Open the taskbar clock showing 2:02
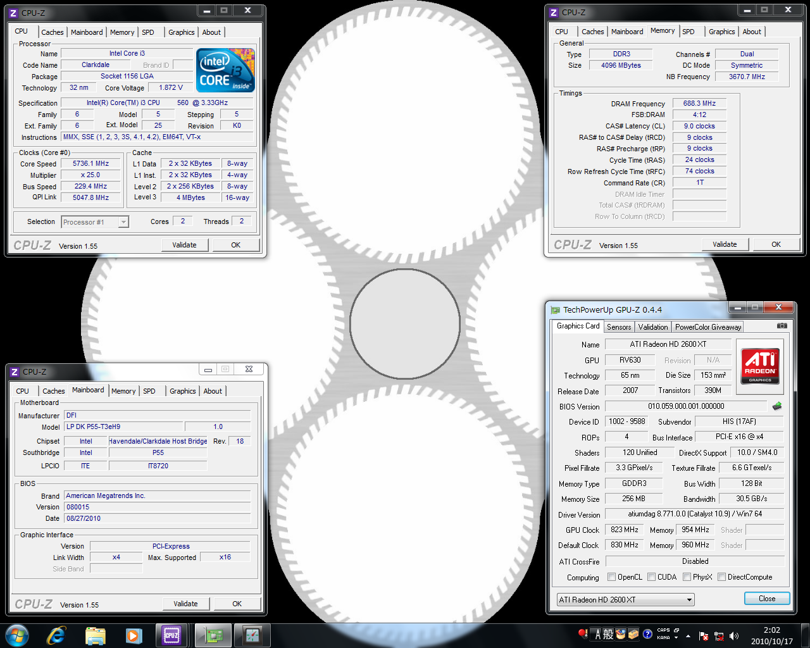Viewport: 810px width, 648px height. coord(771,635)
